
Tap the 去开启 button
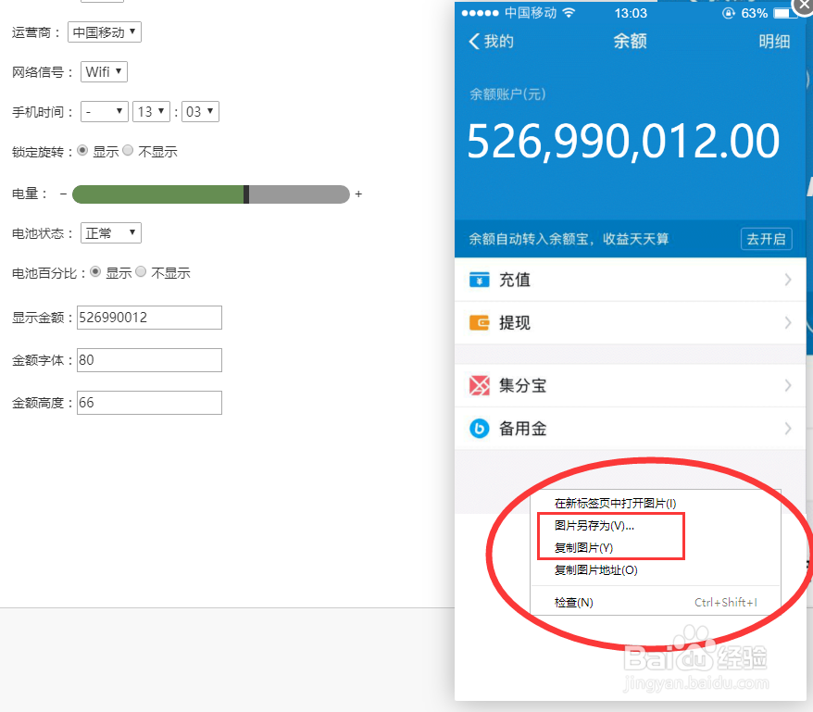click(766, 239)
